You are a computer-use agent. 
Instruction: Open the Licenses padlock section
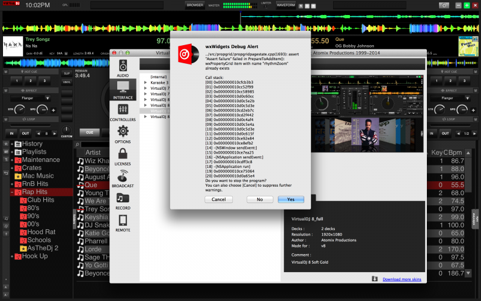(123, 155)
